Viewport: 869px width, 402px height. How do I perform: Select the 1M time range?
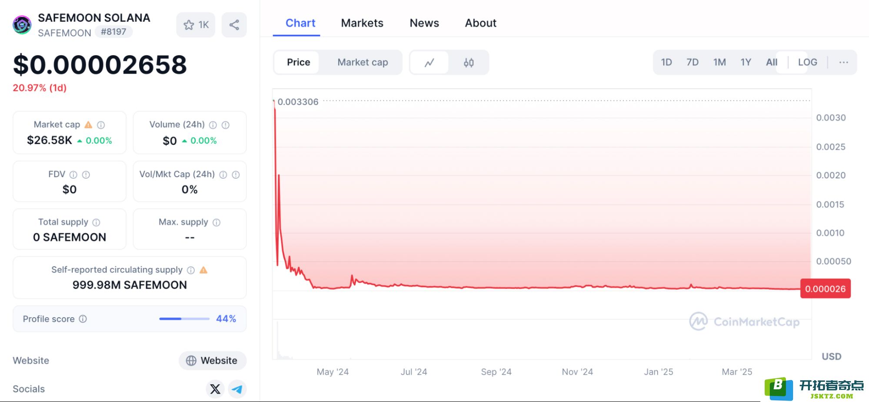tap(719, 62)
